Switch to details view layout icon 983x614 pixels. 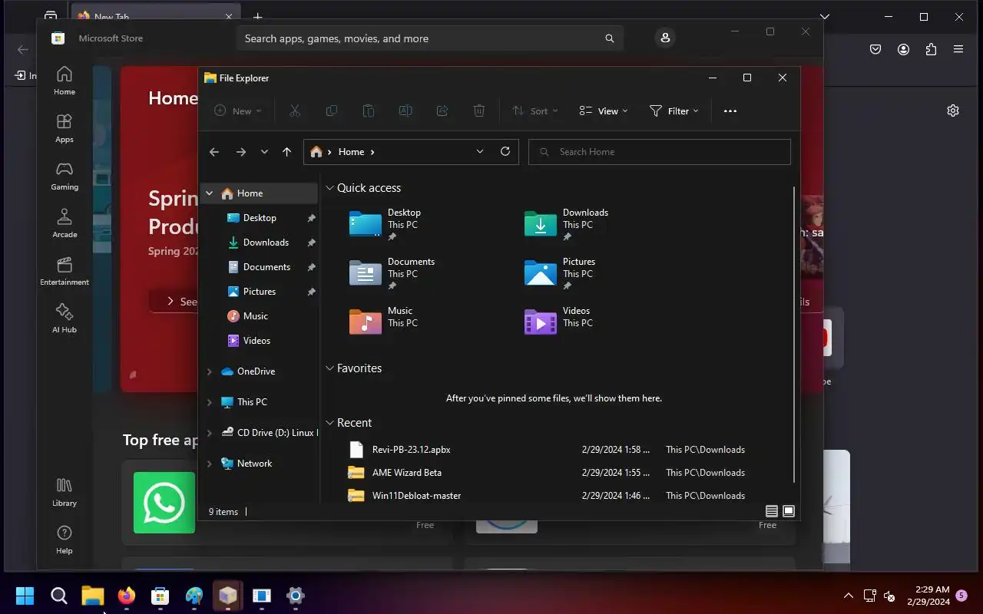[772, 511]
